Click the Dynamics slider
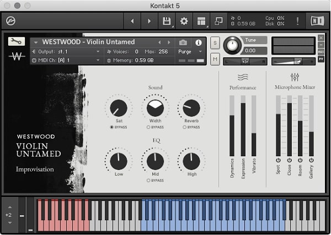The image size is (331, 235). [232, 125]
